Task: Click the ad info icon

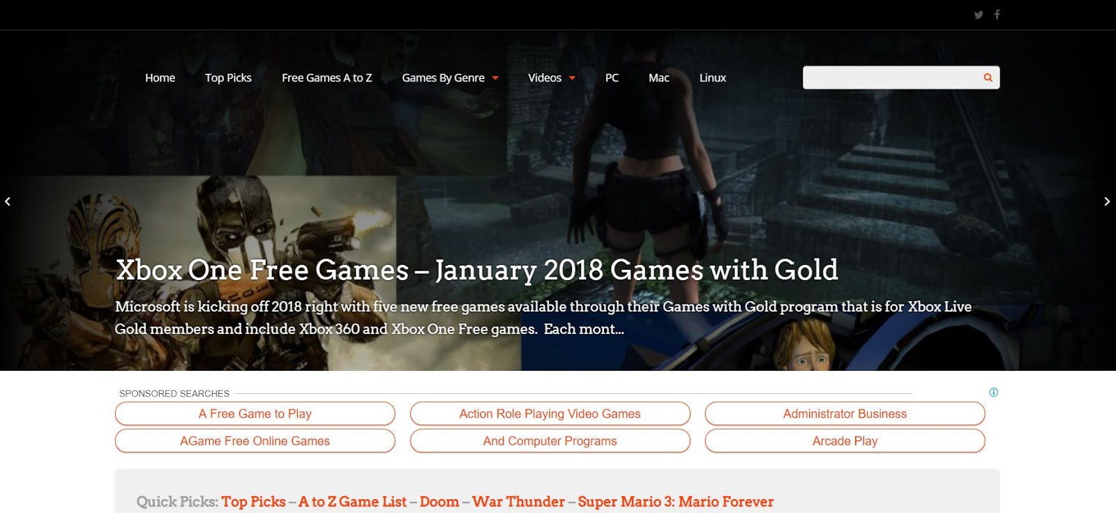Action: (x=994, y=392)
